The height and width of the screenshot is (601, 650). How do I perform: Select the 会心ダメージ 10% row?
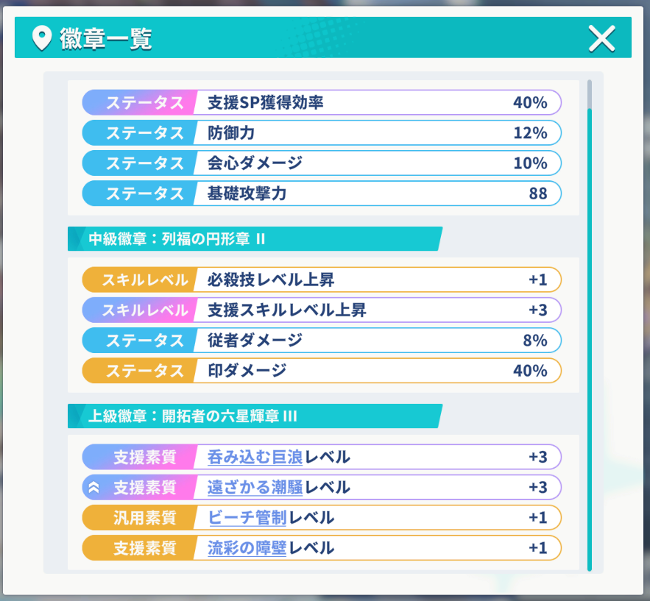pyautogui.click(x=322, y=163)
